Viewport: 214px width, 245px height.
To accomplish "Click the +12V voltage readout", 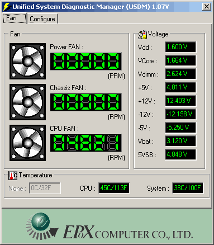I will [x=180, y=101].
